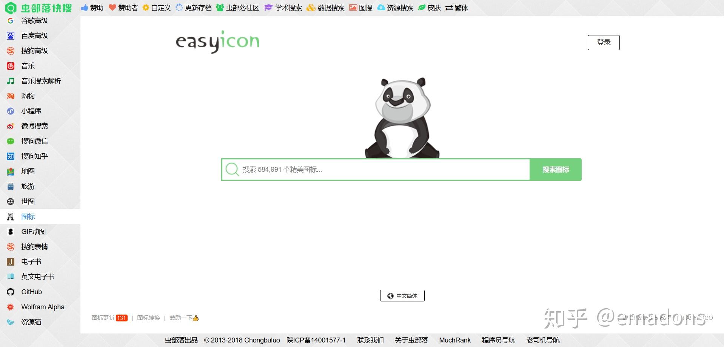Switch to 数据搜索 in the top bar
724x347 pixels.
325,8
